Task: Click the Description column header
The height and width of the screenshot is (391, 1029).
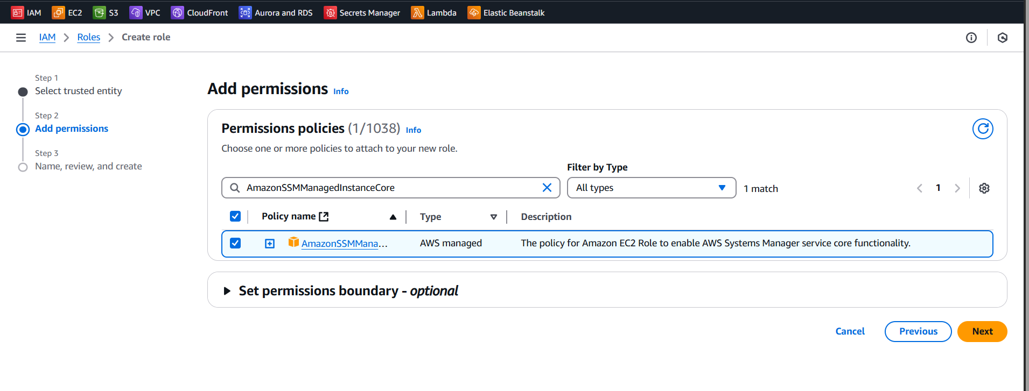Action: point(546,217)
